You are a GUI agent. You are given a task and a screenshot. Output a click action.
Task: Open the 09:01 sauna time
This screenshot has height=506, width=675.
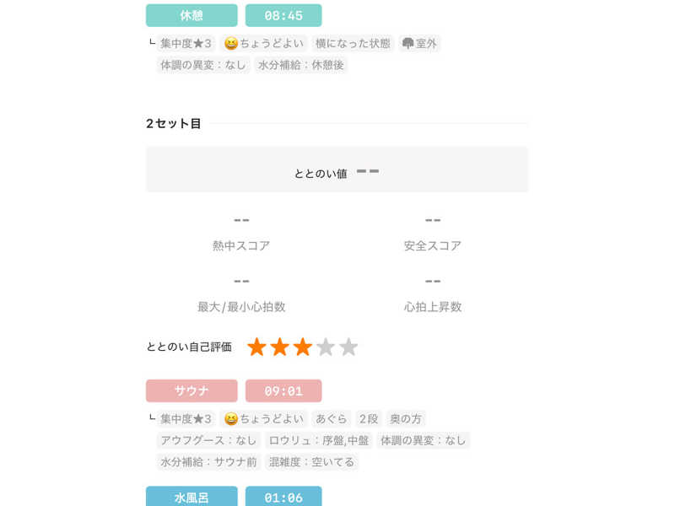[283, 391]
